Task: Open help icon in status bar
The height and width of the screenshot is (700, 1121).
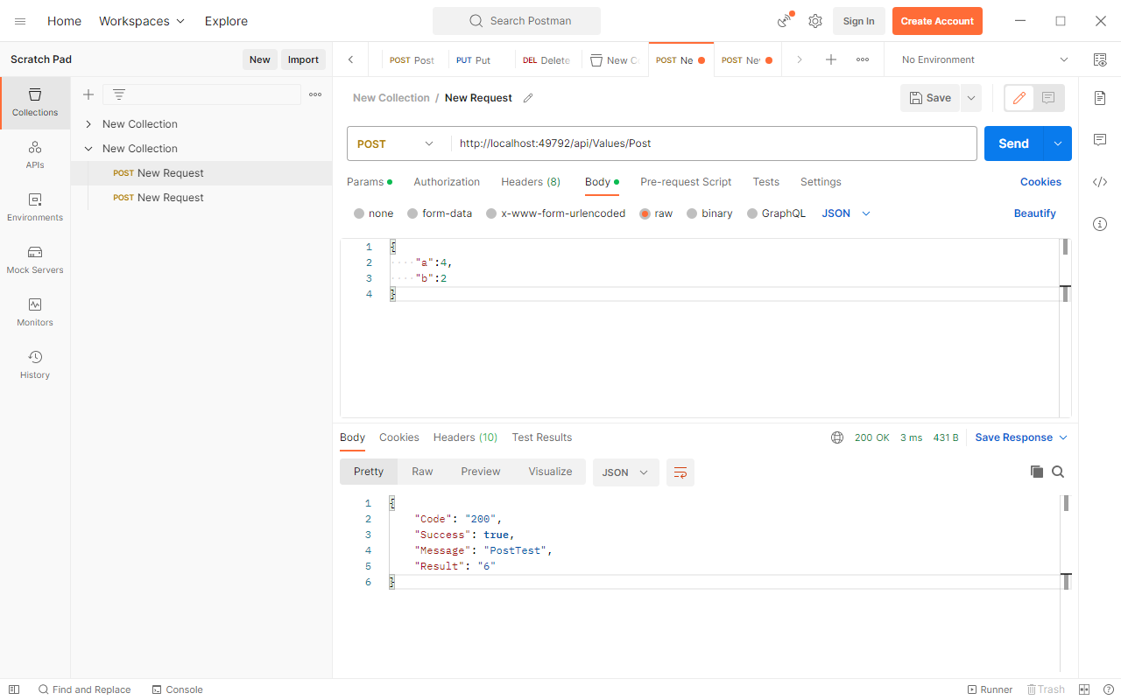Action: pos(1108,689)
